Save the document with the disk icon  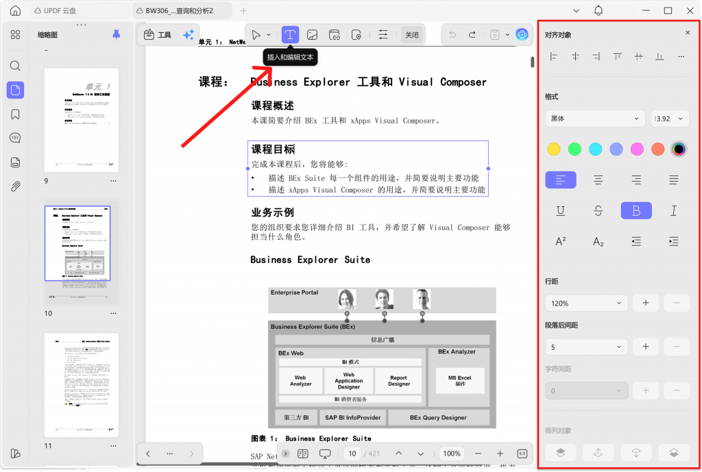tap(495, 35)
